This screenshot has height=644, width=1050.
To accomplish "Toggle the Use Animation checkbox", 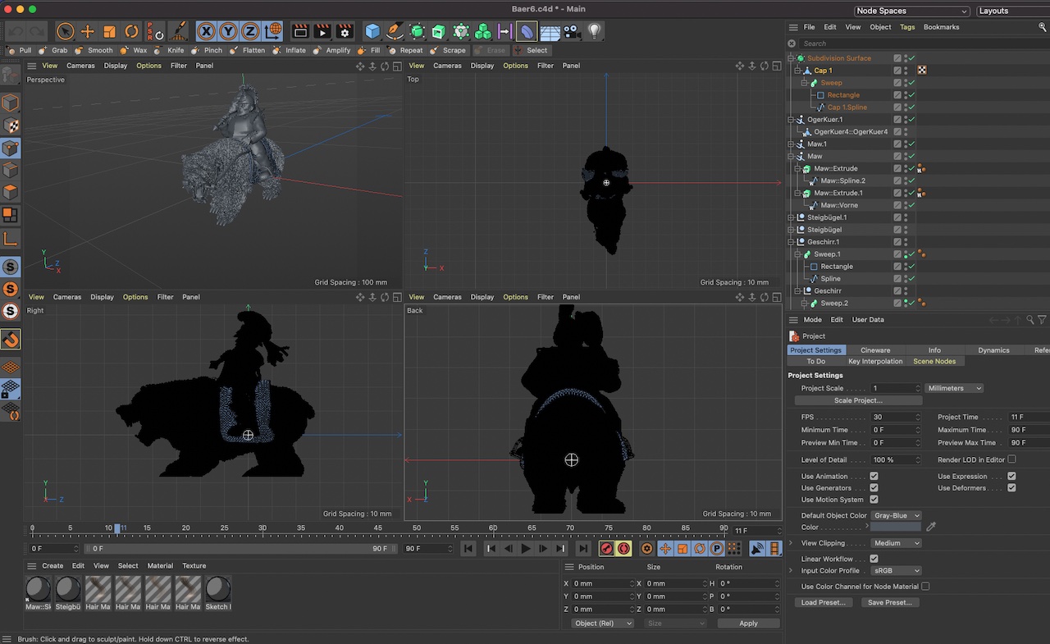I will click(874, 477).
